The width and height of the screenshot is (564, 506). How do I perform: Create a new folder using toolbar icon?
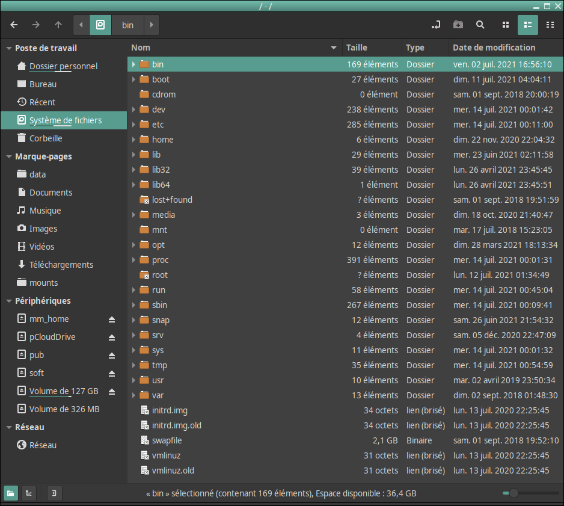458,25
